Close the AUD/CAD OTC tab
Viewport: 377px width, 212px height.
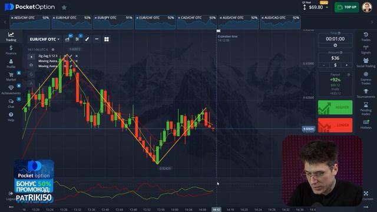[263, 18]
